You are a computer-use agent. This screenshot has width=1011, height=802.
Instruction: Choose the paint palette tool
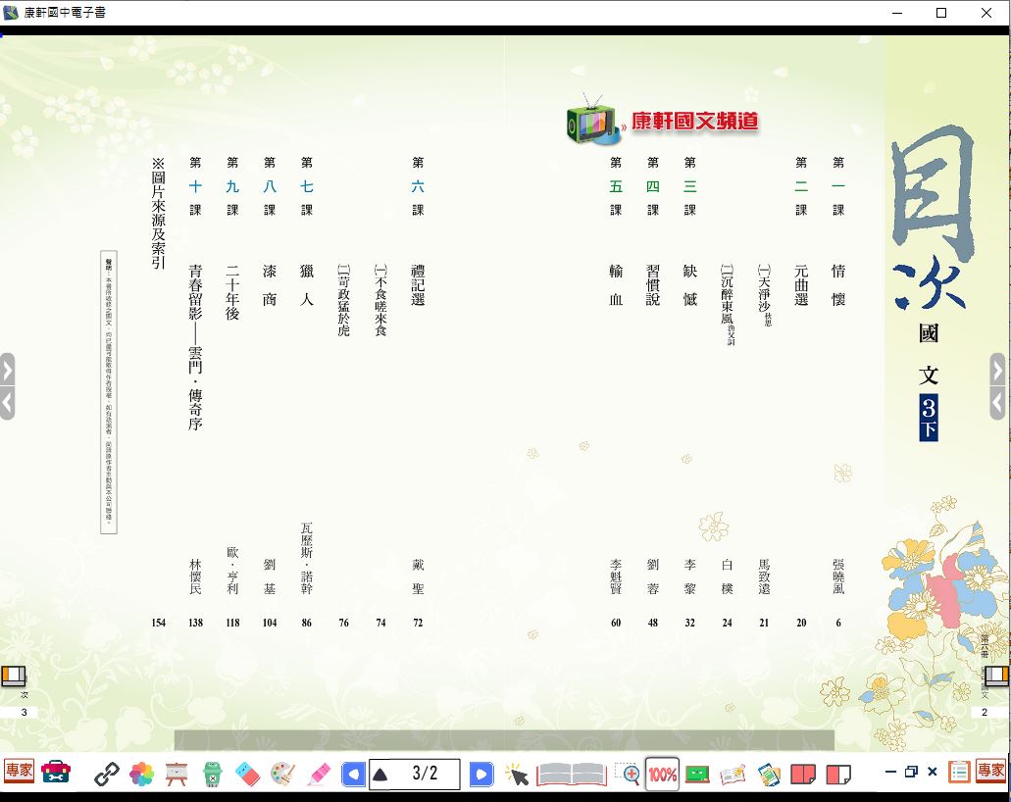[x=282, y=775]
